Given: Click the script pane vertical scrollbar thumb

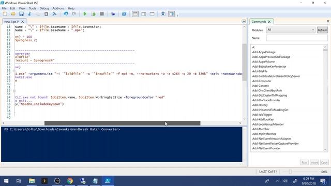Looking at the screenshot, I should coord(244,63).
